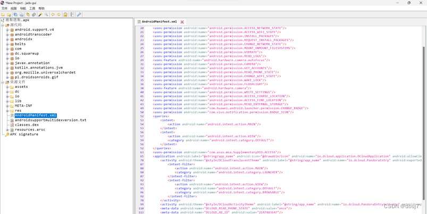Viewport: 427px width, 214px height.
Task: Click the Sync with editor toolbar icon
Action: pyautogui.click(x=28, y=14)
